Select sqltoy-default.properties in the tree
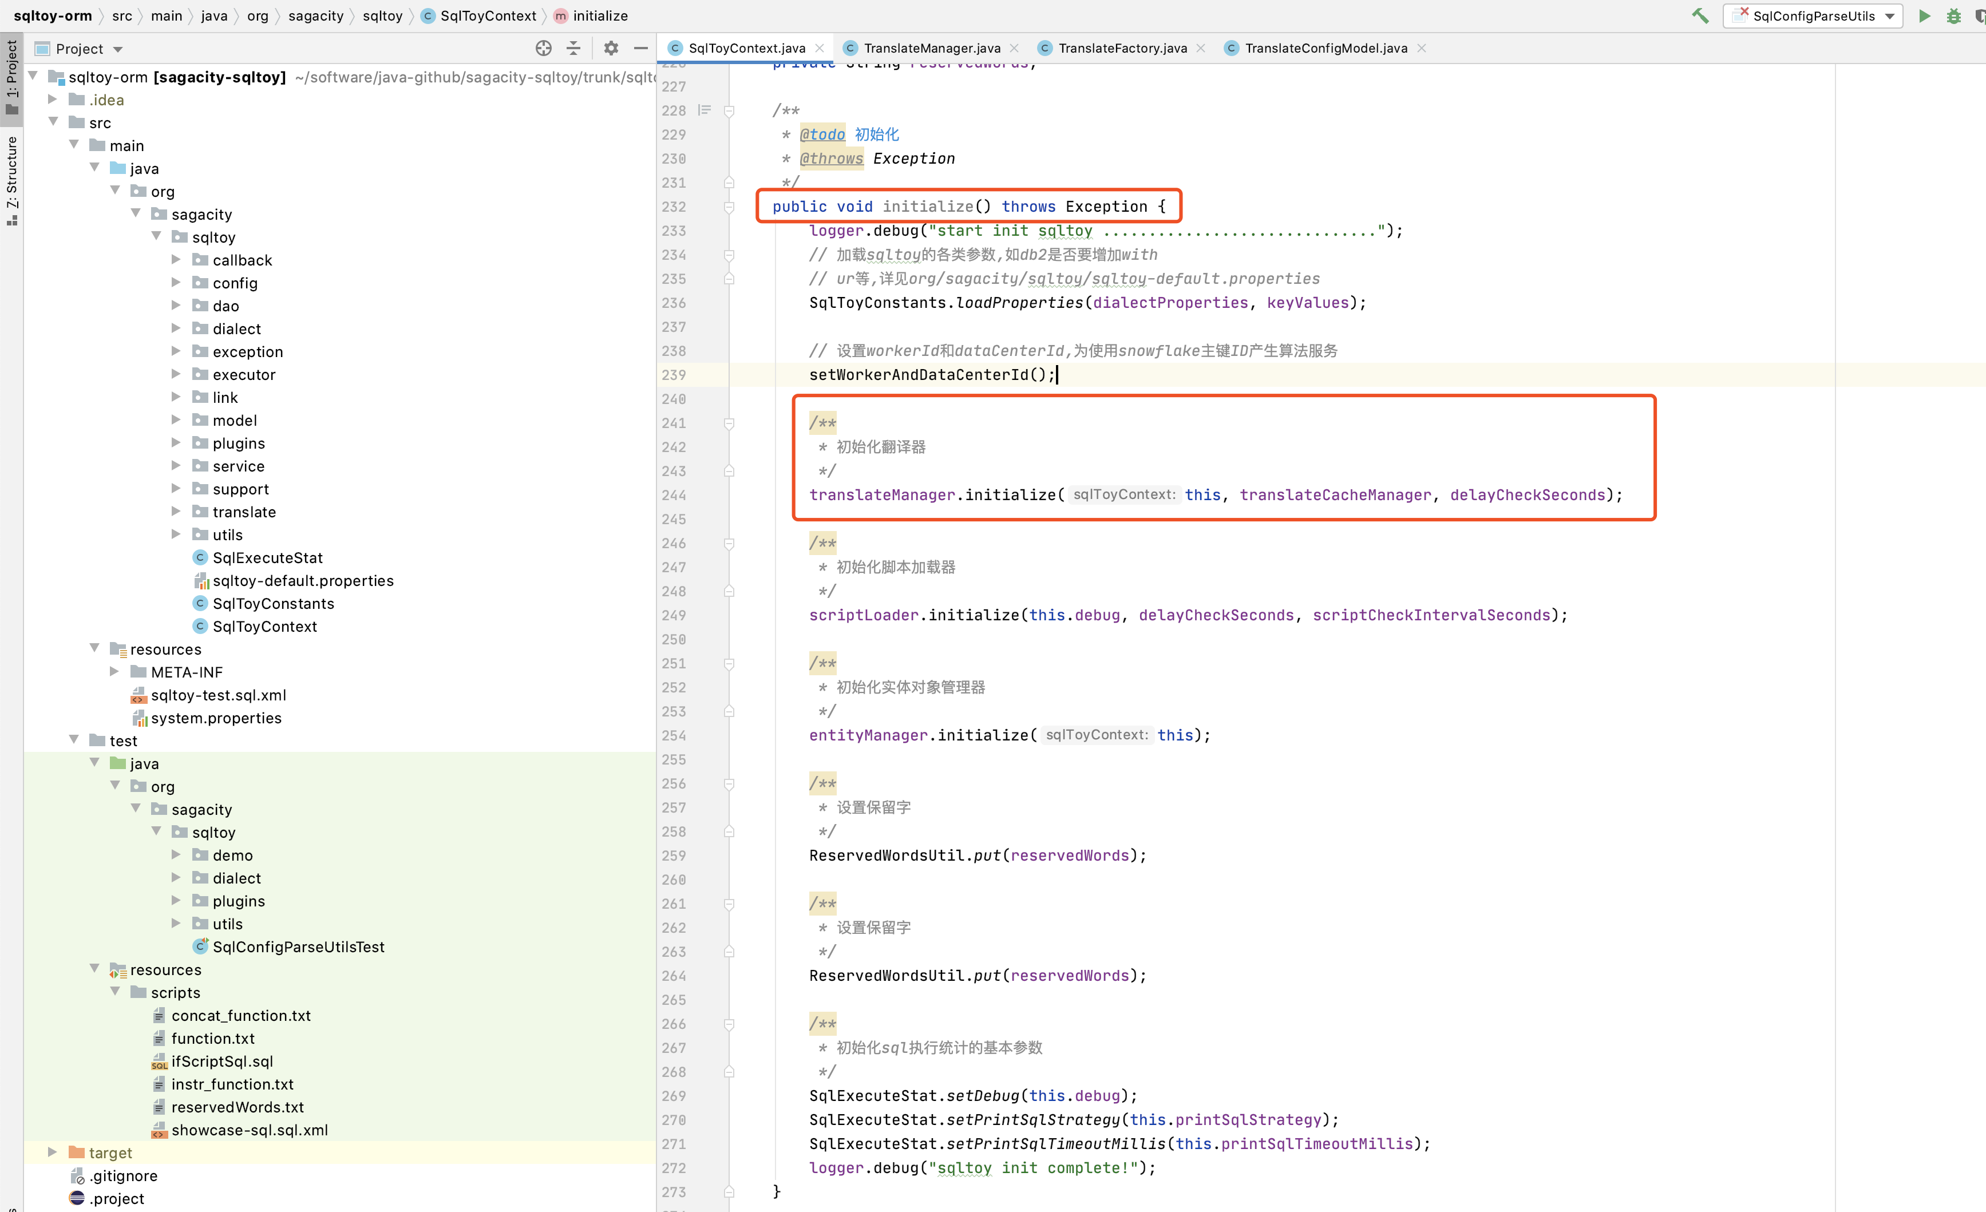1986x1212 pixels. pyautogui.click(x=302, y=581)
